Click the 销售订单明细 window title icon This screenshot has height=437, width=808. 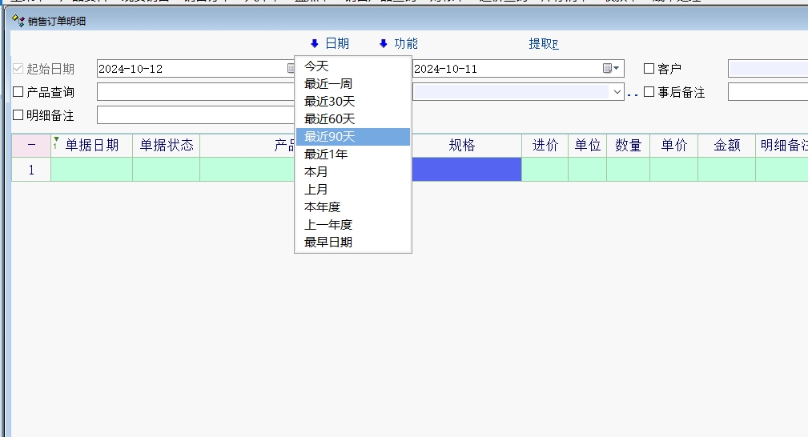tap(18, 21)
